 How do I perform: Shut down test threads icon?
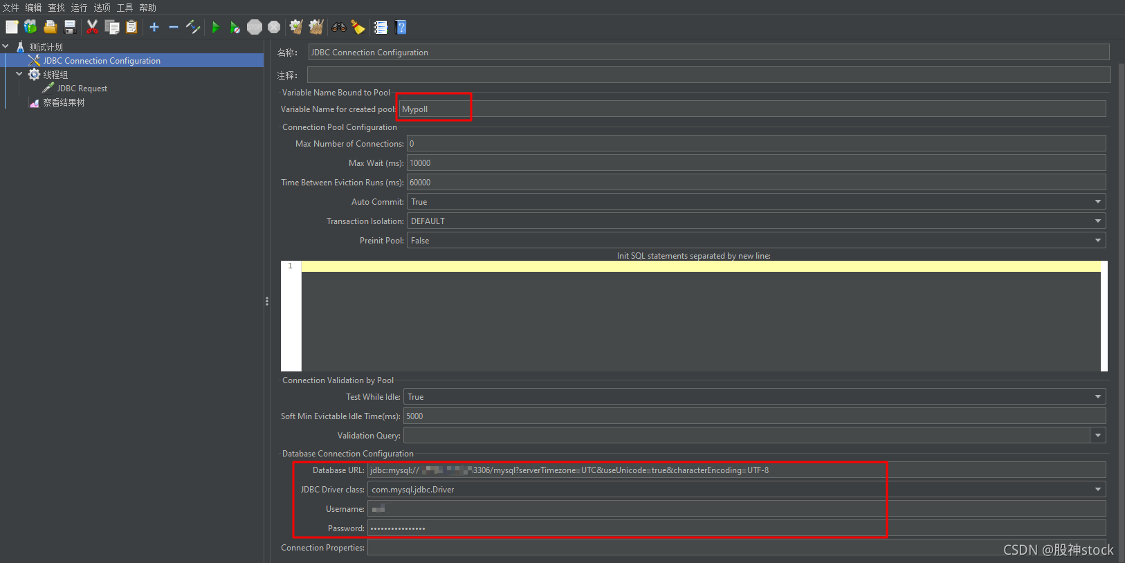click(x=274, y=27)
